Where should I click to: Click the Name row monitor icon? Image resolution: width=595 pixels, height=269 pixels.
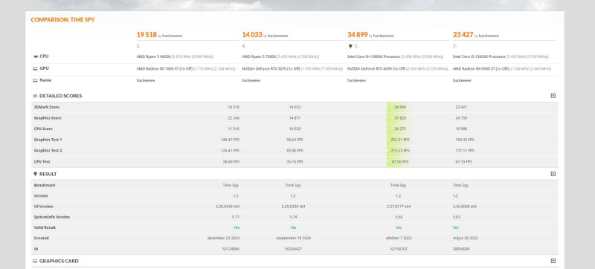tap(35, 80)
